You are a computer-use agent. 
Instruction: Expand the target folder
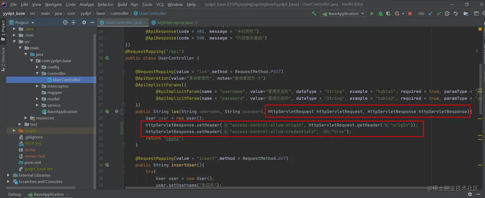pyautogui.click(x=14, y=131)
